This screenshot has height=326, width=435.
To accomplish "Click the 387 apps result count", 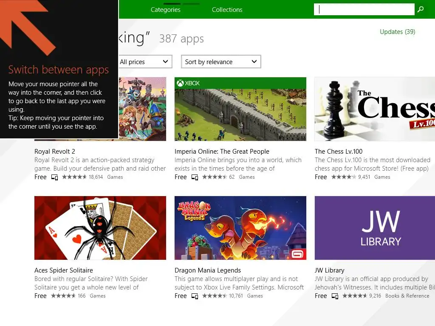I will pos(181,39).
